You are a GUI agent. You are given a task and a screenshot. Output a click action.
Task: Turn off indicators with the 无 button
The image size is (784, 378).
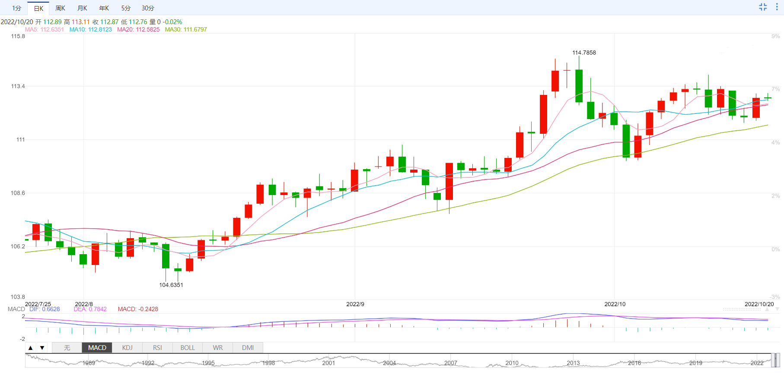coord(67,348)
